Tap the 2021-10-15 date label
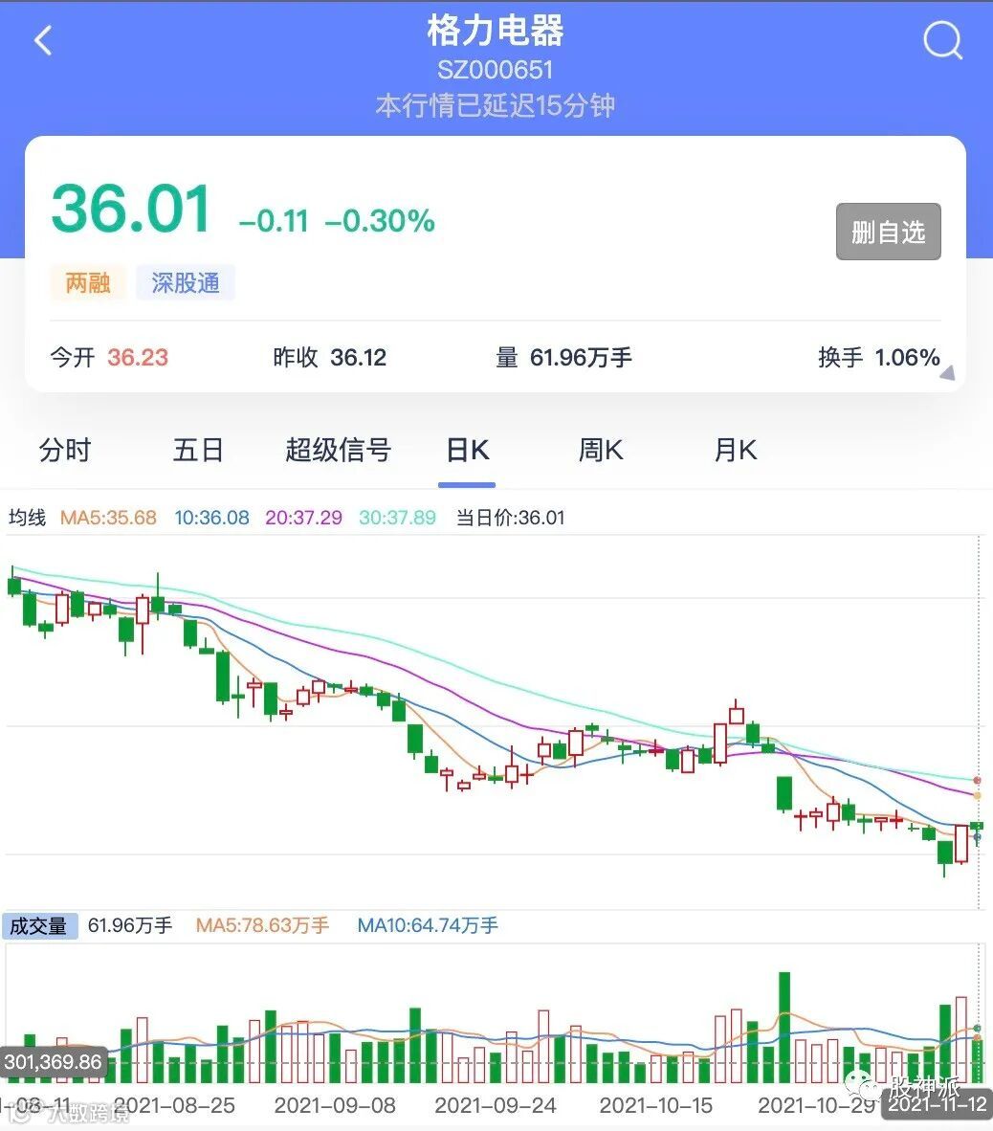Screen dimensions: 993x1131 pyautogui.click(x=655, y=1105)
